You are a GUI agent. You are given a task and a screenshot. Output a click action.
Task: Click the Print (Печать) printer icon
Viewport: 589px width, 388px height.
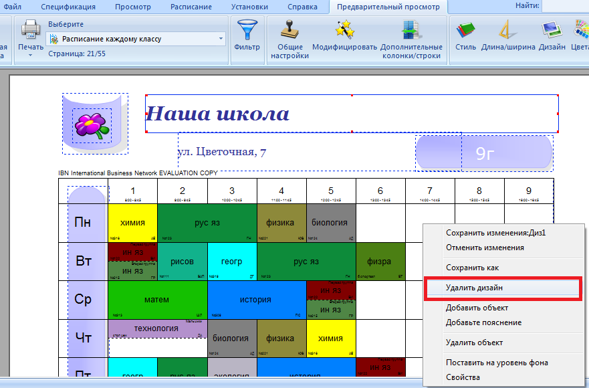[31, 30]
